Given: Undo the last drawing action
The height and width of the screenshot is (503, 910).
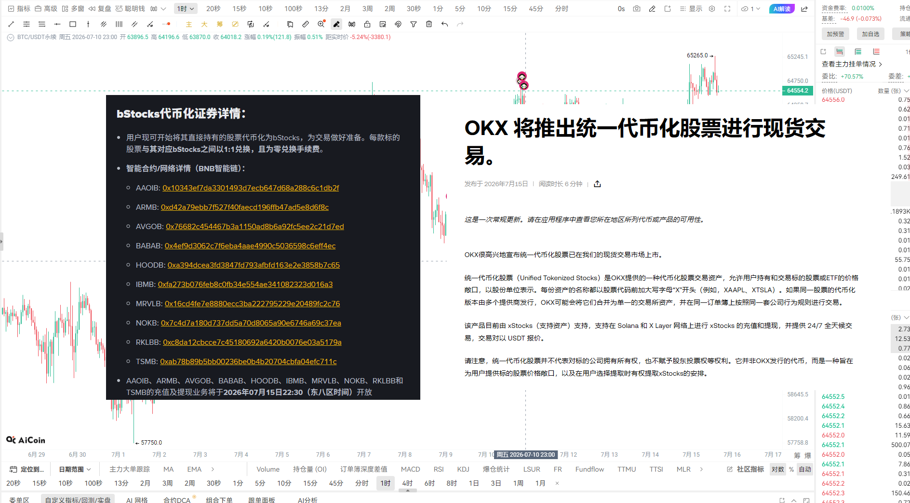Looking at the screenshot, I should click(444, 24).
